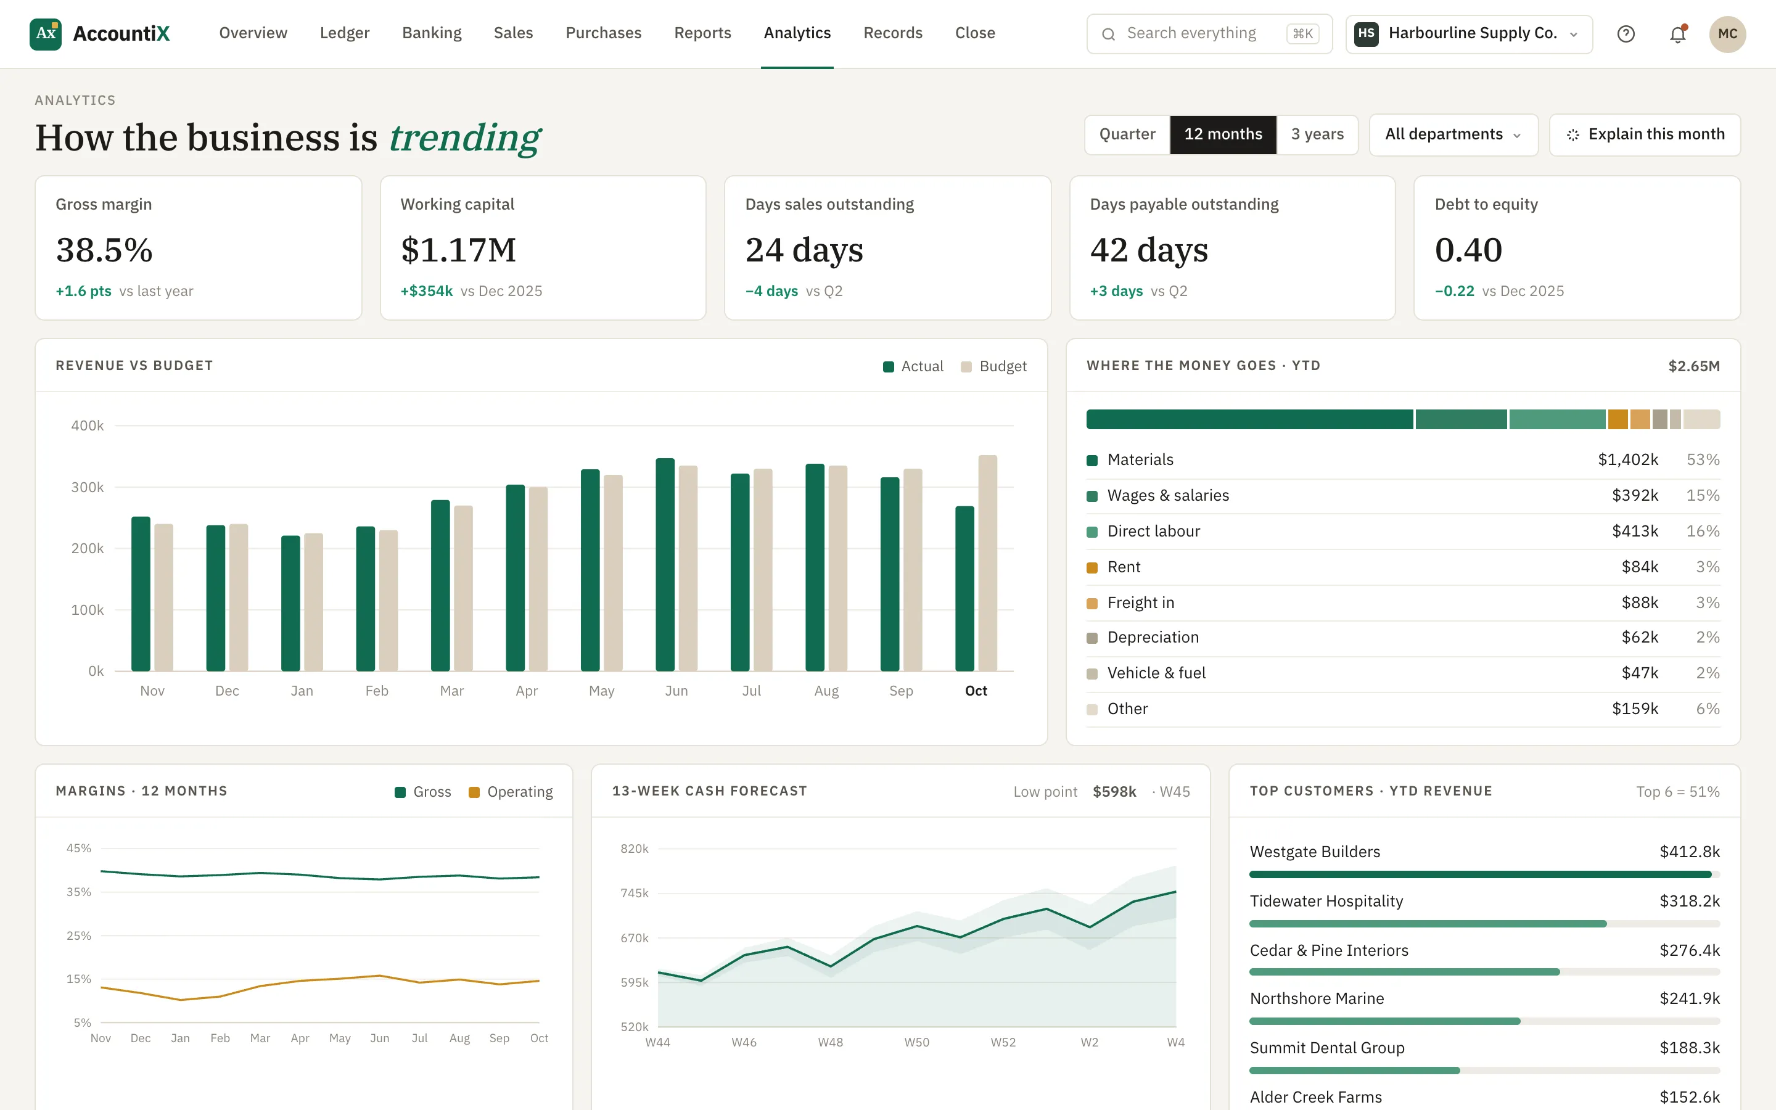The height and width of the screenshot is (1110, 1776).
Task: Open the Records tab
Action: pos(892,33)
